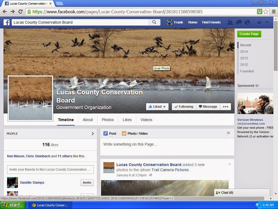Go forward with the browser forward arrow
This screenshot has width=278, height=209.
pyautogui.click(x=12, y=12)
